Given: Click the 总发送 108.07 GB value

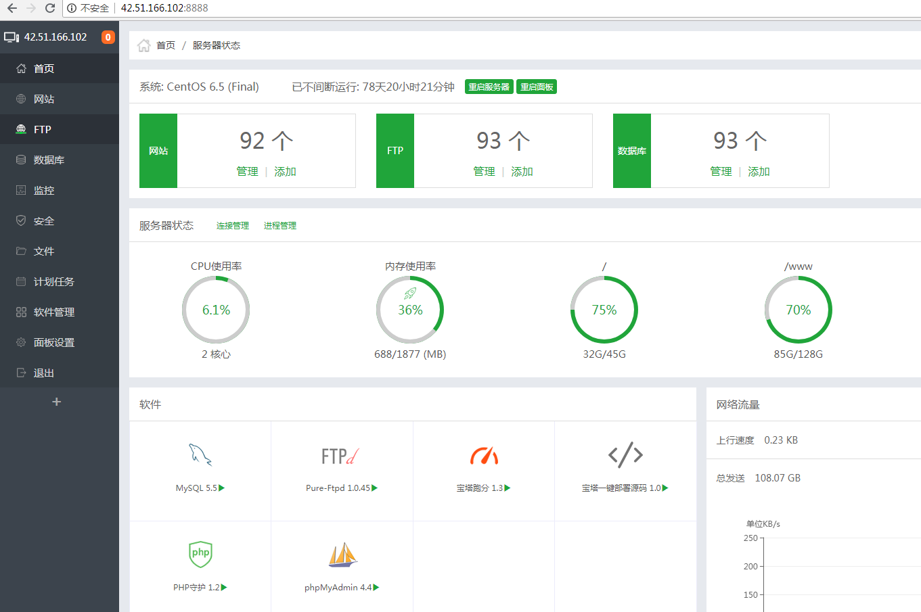Looking at the screenshot, I should click(778, 478).
